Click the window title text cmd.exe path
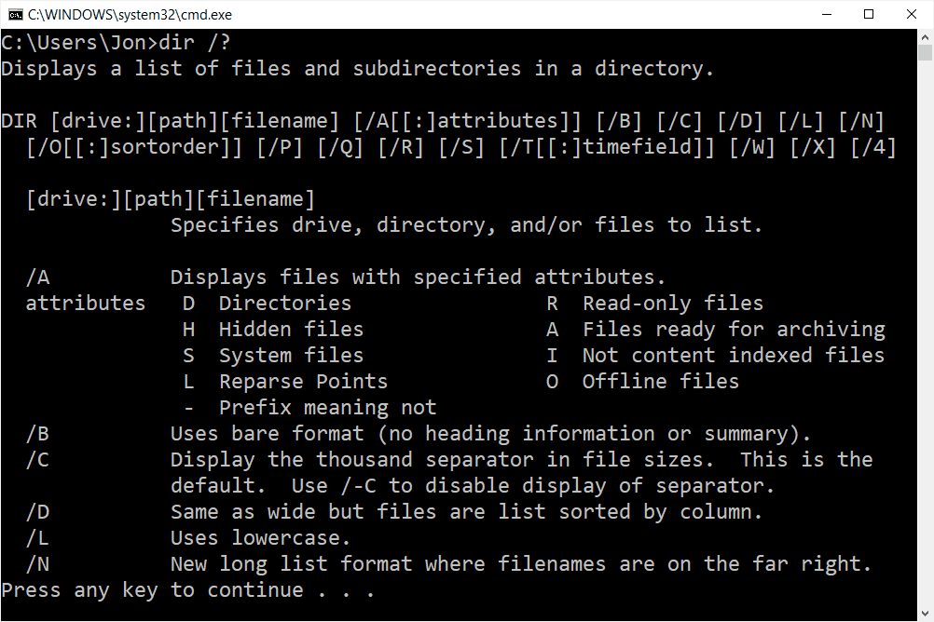The width and height of the screenshot is (934, 622). click(130, 14)
